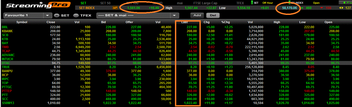Click S50M13's last price 1,022.40

coord(190,103)
